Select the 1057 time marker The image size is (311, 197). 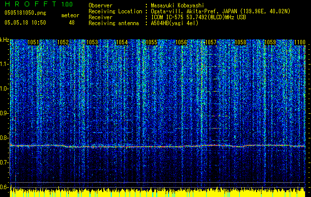(211, 43)
